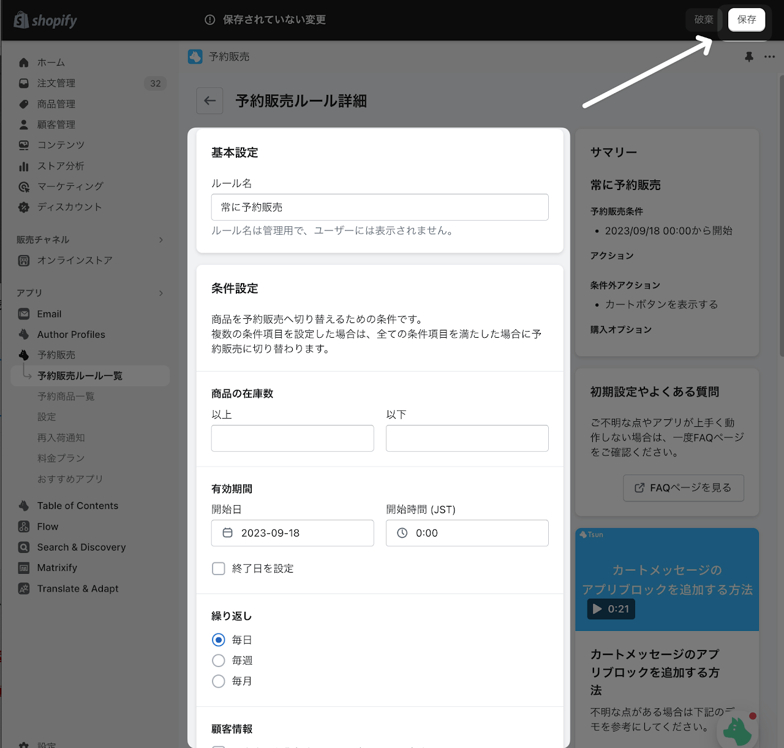Expand the 販売チャネル section chevron
The image size is (784, 748).
coord(161,240)
